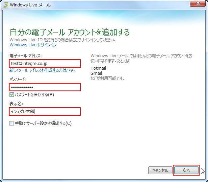Proceed with the 次へ button
This screenshot has height=182, width=208.
pyautogui.click(x=186, y=170)
